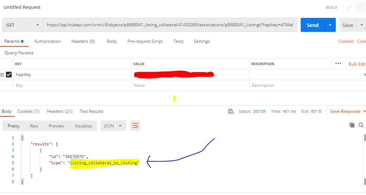Image resolution: width=366 pixels, height=195 pixels.
Task: Select the Raw response view
Action: [34, 126]
